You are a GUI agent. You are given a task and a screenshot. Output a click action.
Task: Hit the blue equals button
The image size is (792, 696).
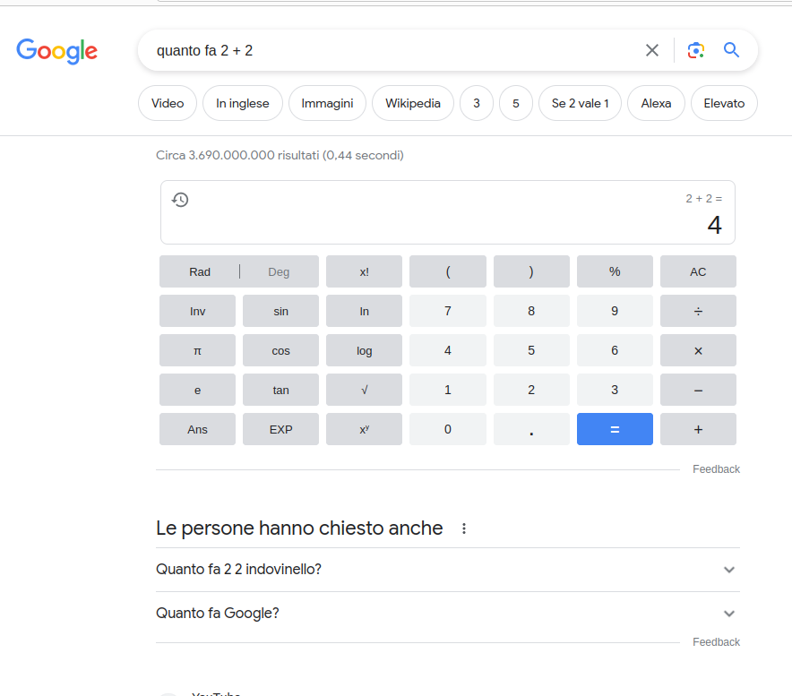click(615, 429)
